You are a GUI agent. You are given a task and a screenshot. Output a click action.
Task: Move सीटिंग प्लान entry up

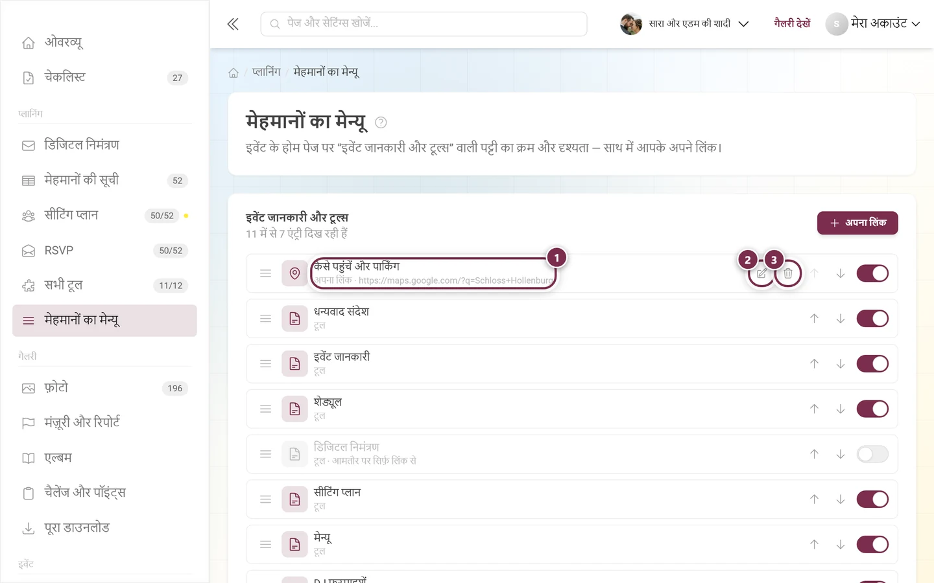tap(814, 499)
